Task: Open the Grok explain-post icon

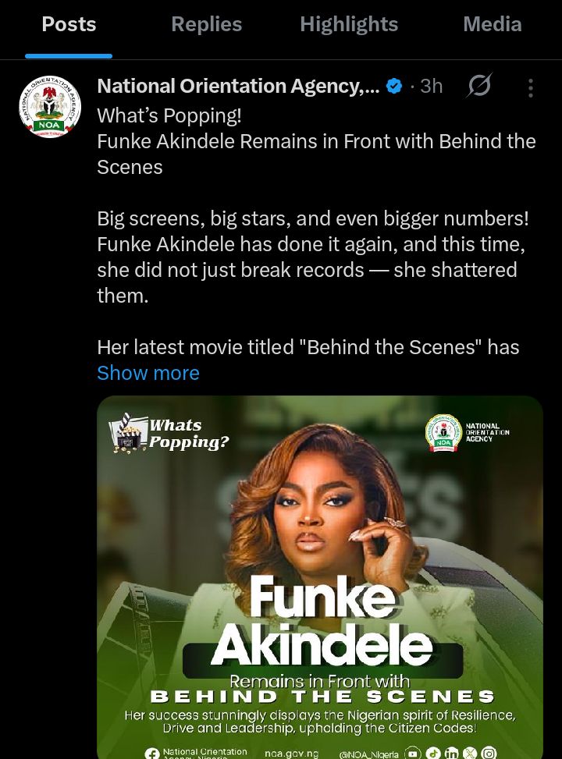Action: tap(479, 86)
